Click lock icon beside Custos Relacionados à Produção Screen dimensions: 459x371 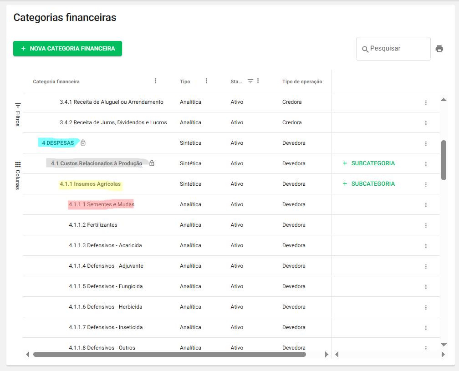click(152, 163)
